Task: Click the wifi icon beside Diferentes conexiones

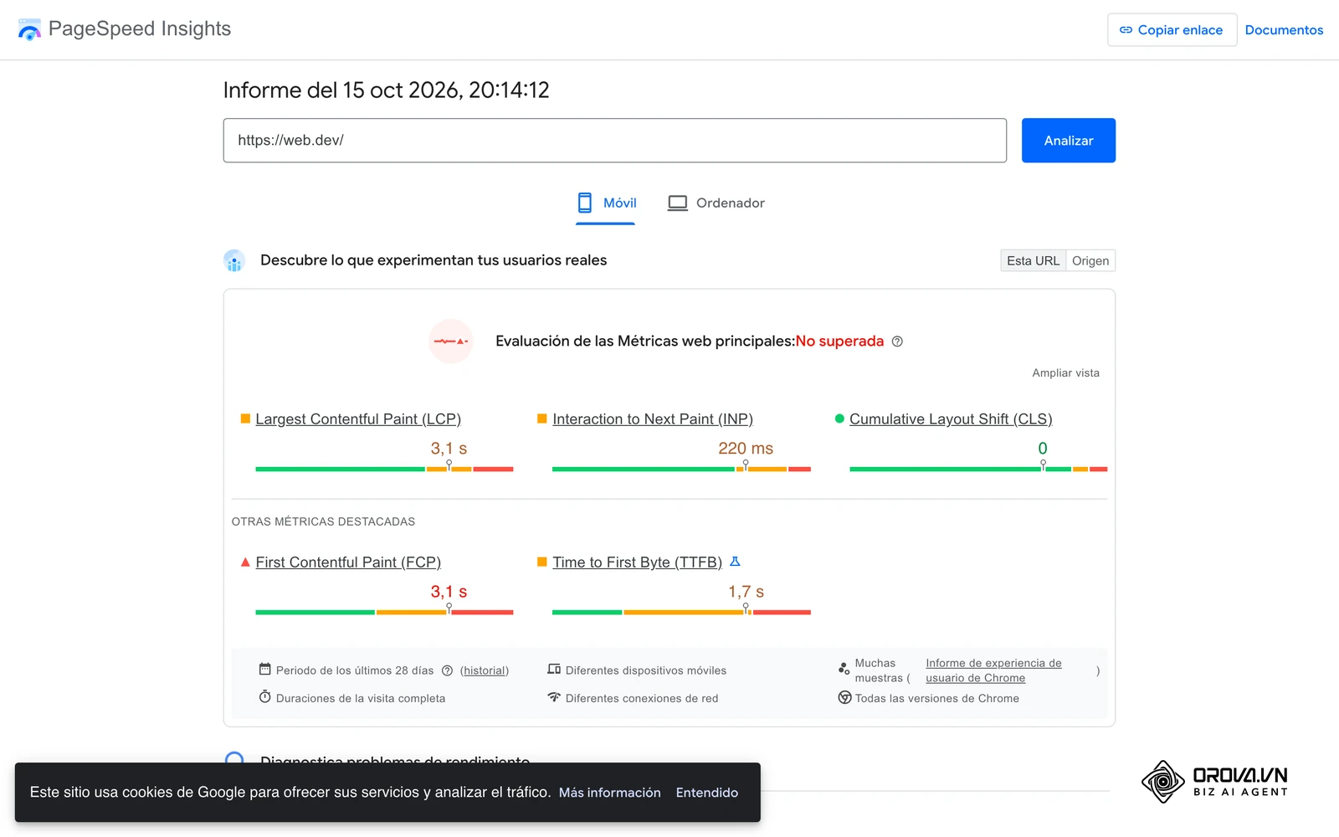Action: (554, 697)
